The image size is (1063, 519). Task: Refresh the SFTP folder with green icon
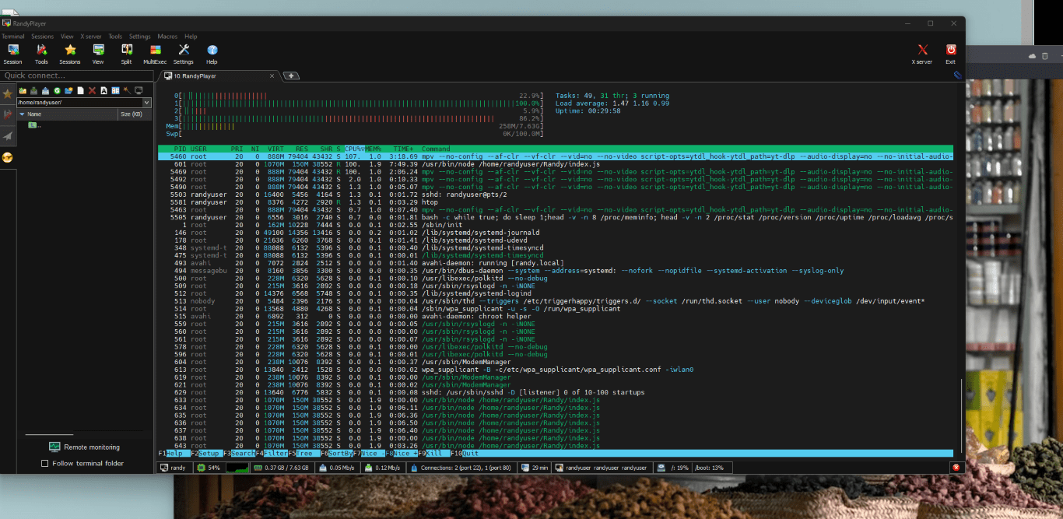[57, 90]
